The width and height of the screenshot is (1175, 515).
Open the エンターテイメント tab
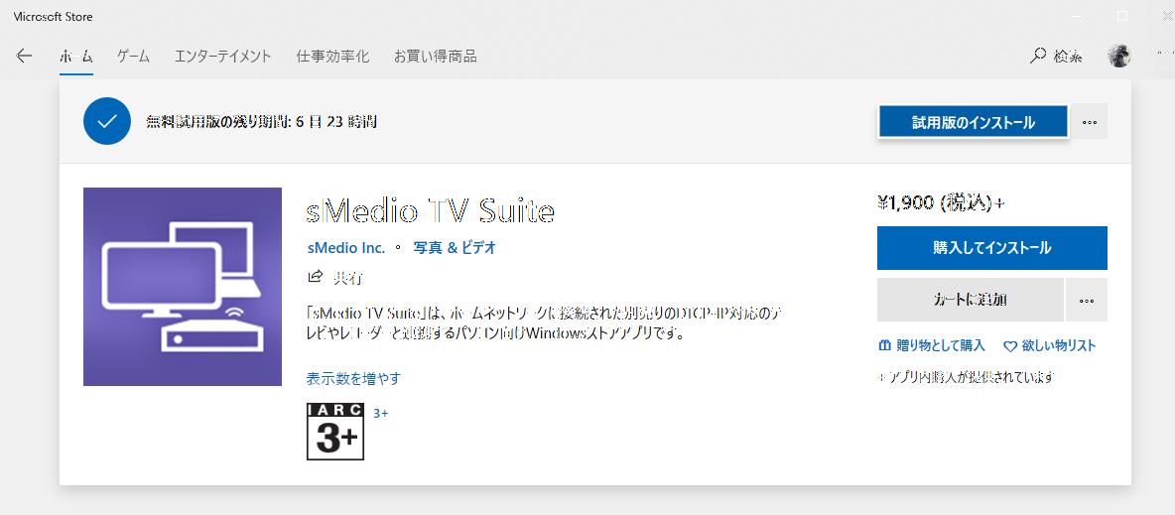tap(222, 57)
